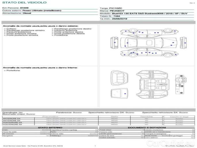
Task: Click the STATO INTERNO section header
Action: click(50, 128)
